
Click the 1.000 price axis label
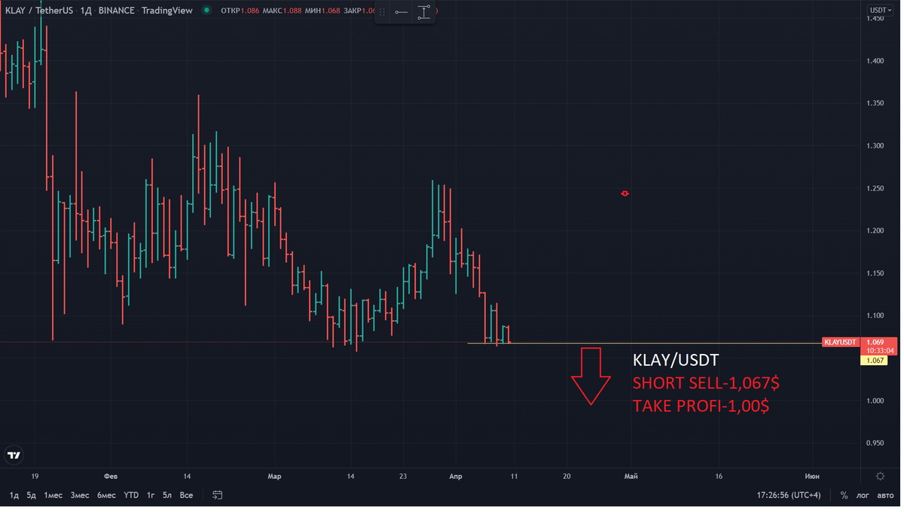[874, 401]
